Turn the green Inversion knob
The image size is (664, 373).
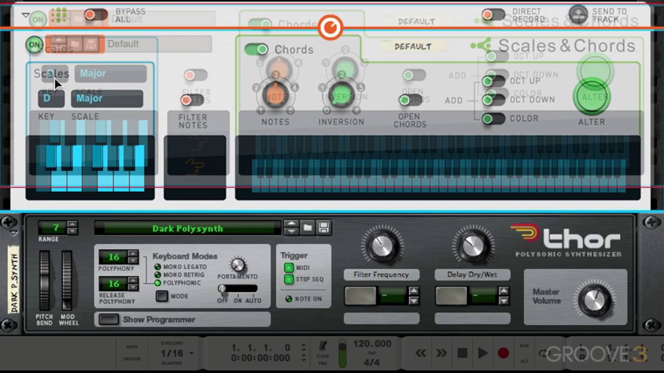click(341, 95)
